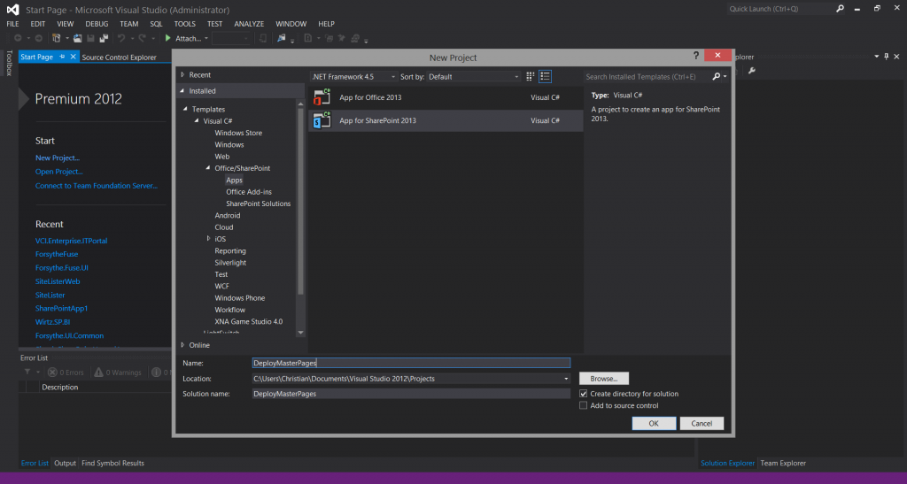
Task: Click the pin icon on Start Page tab
Action: (63, 57)
